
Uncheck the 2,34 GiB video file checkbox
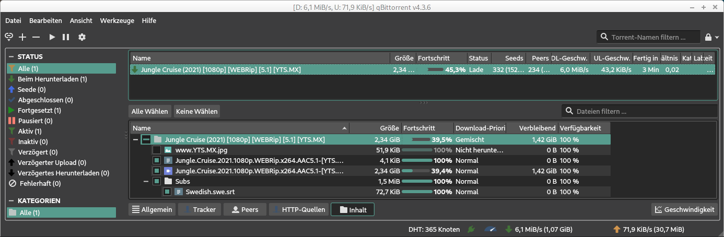coord(156,171)
